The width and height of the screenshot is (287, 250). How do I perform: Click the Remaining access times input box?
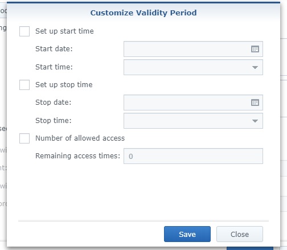pos(193,156)
